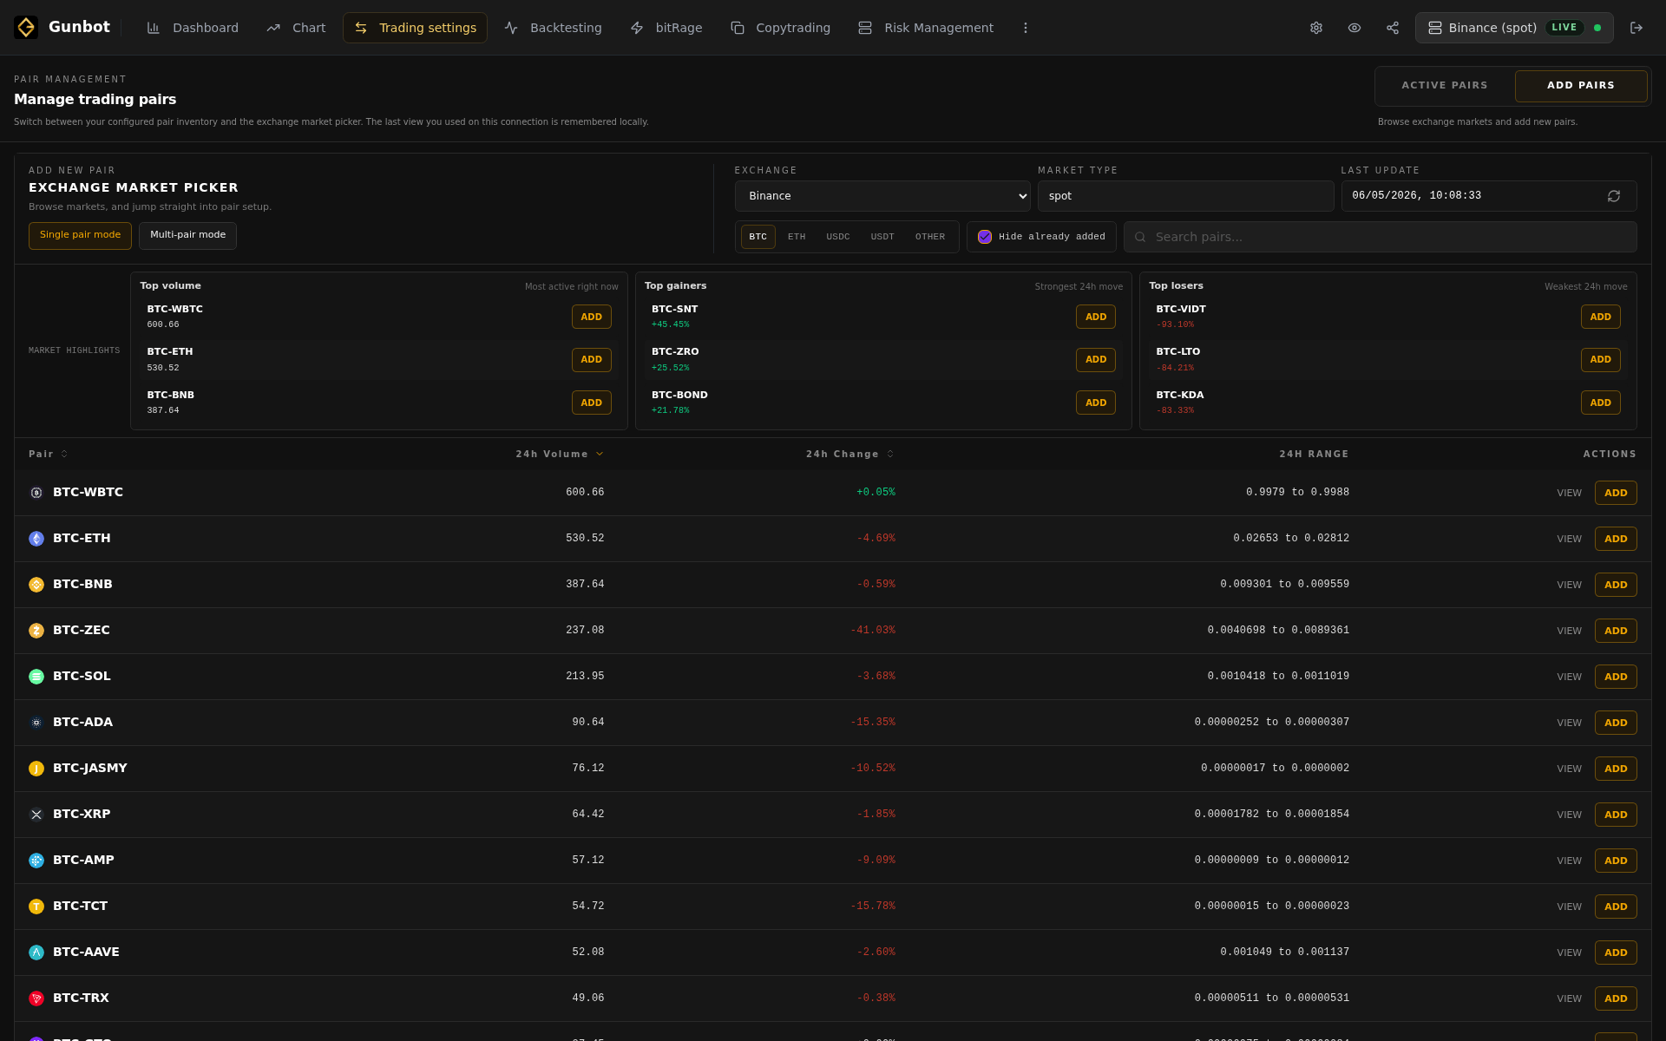Click the 24H RANGE column header

pyautogui.click(x=1314, y=454)
